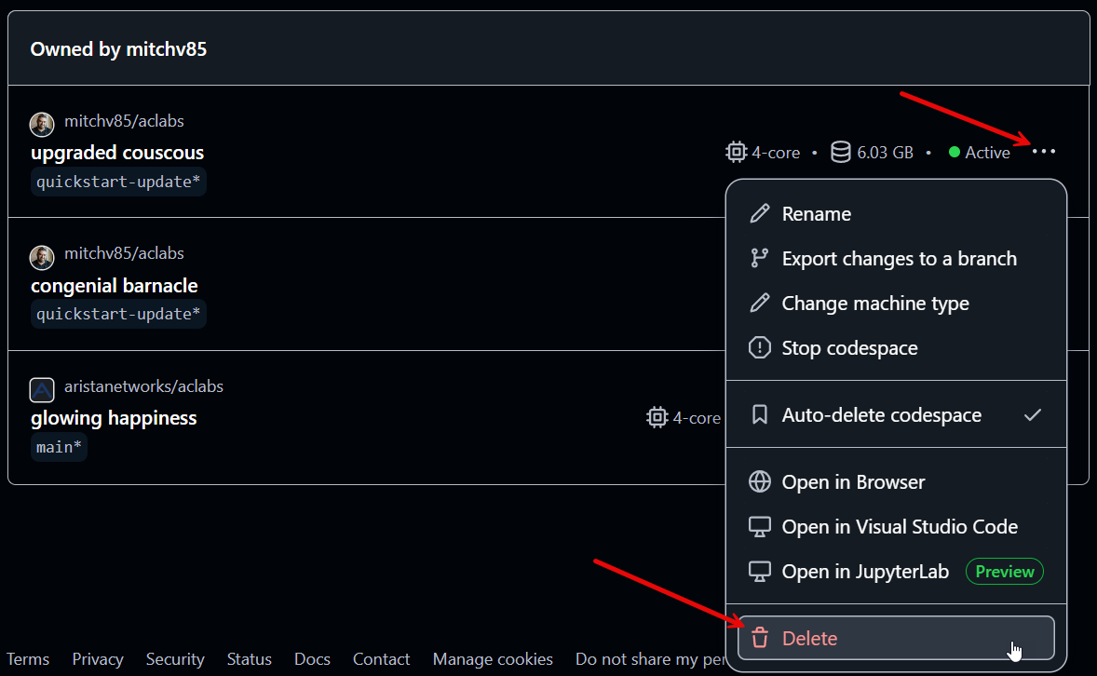Click the Delete menu option
Image resolution: width=1097 pixels, height=676 pixels.
(x=896, y=638)
